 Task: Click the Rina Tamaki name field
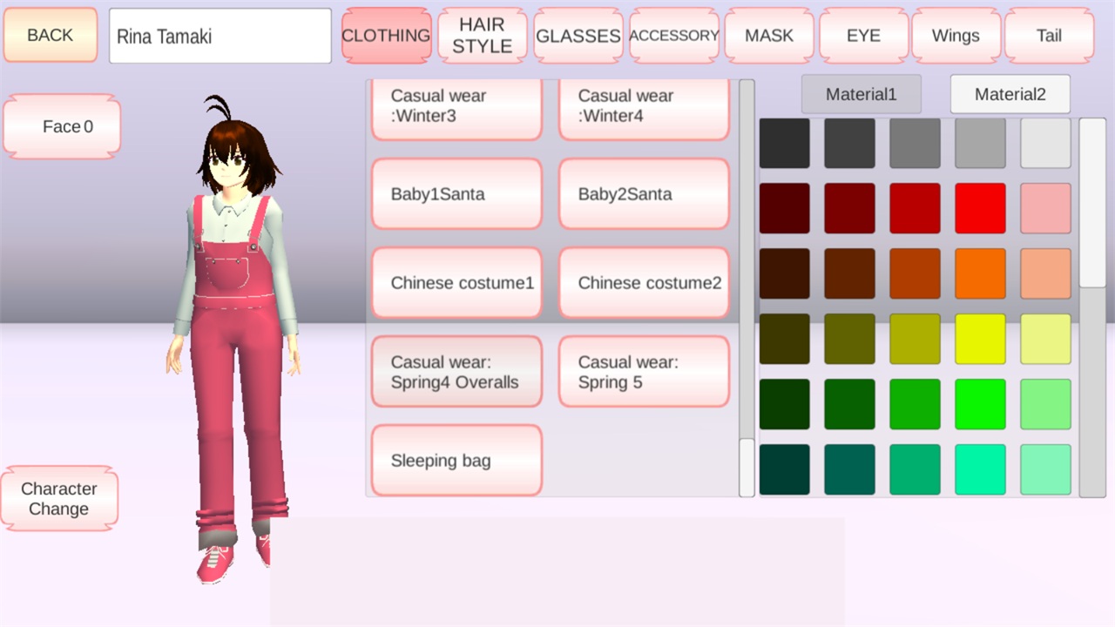(220, 36)
